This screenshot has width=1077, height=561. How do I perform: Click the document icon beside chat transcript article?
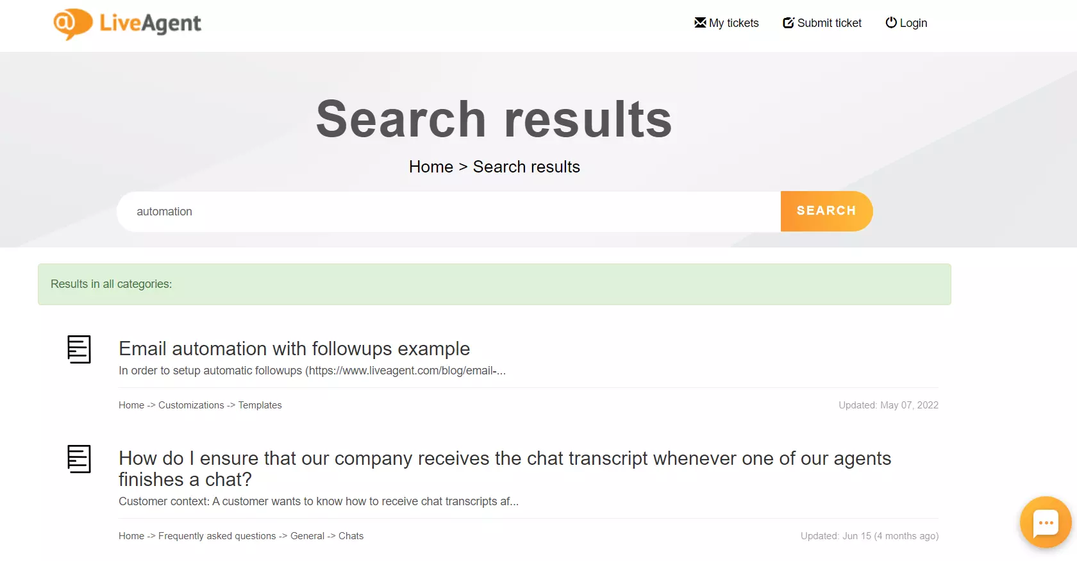tap(79, 459)
